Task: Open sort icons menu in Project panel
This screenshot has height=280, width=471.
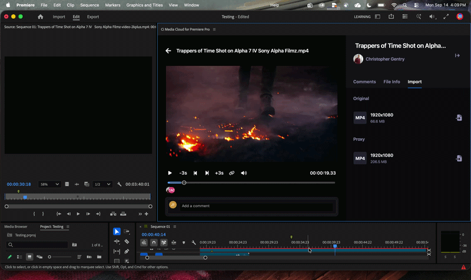Action: click(79, 257)
